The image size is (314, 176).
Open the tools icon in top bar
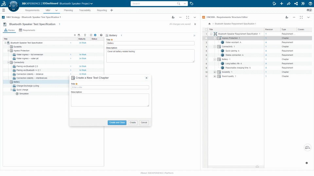pos(303,4)
